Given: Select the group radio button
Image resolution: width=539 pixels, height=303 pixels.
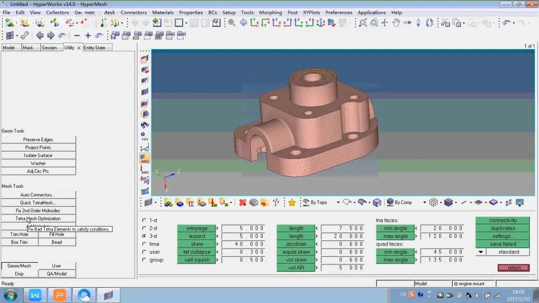Looking at the screenshot, I should (x=144, y=260).
